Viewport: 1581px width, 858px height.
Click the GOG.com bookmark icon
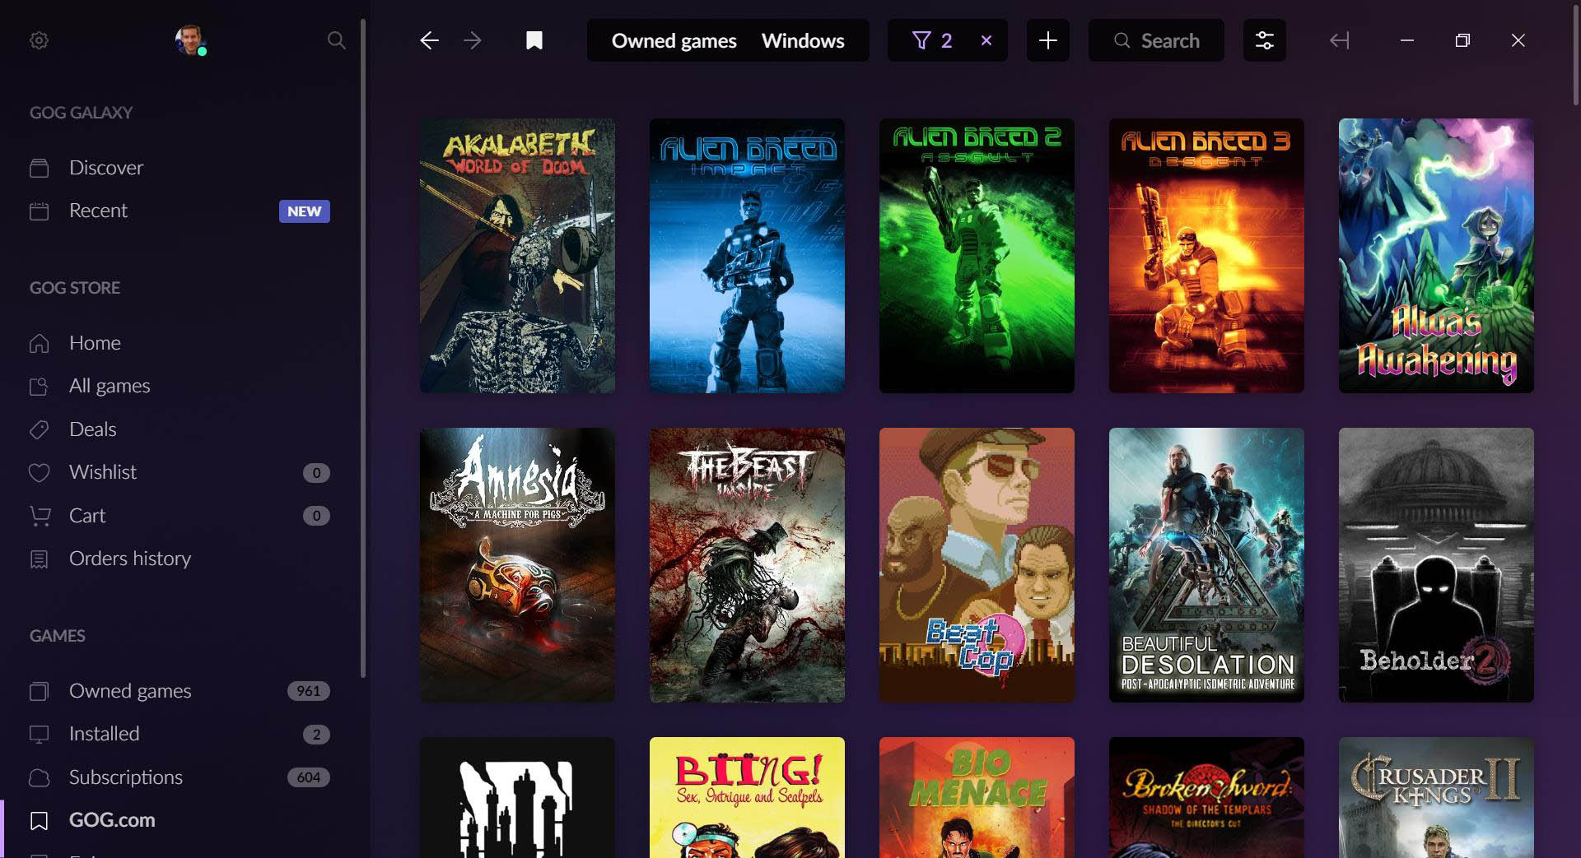(39, 821)
